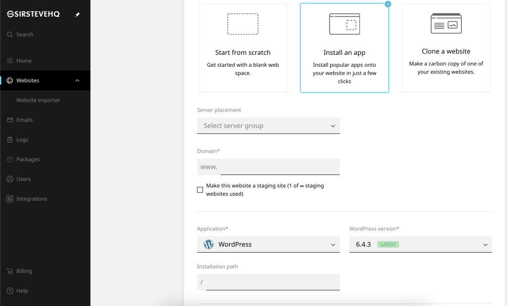Click the Domain input field
Viewport: 507px width, 306px height.
click(x=280, y=167)
